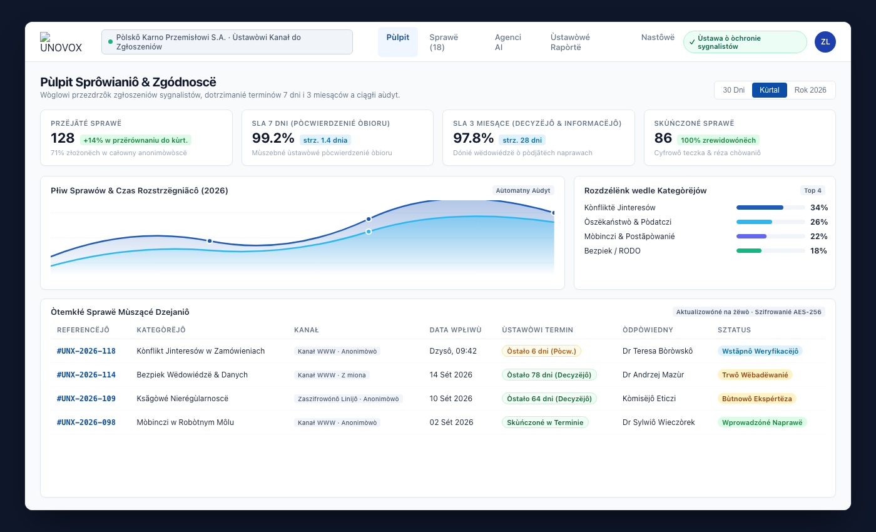
Task: Open the Pòlskô Karno Przemisłowi channel selector
Action: coord(227,42)
